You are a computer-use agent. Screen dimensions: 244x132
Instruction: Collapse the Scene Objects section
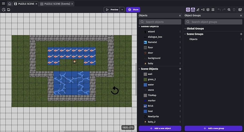pyautogui.click(x=139, y=69)
